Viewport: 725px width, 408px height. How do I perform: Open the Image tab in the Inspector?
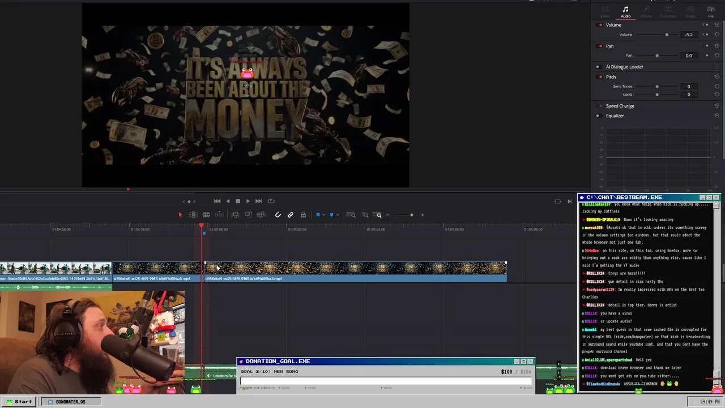coord(690,12)
